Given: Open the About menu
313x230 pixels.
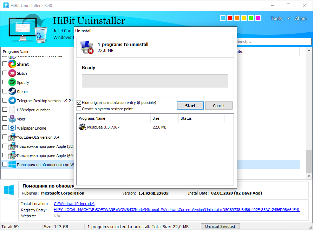Looking at the screenshot, I should click(301, 18).
